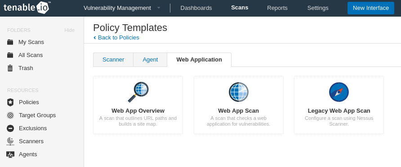
Task: Select the Legacy Web App Scan compass icon
Action: tap(339, 92)
